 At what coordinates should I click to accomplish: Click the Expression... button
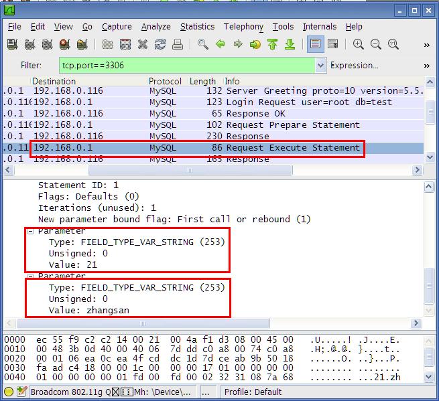354,66
